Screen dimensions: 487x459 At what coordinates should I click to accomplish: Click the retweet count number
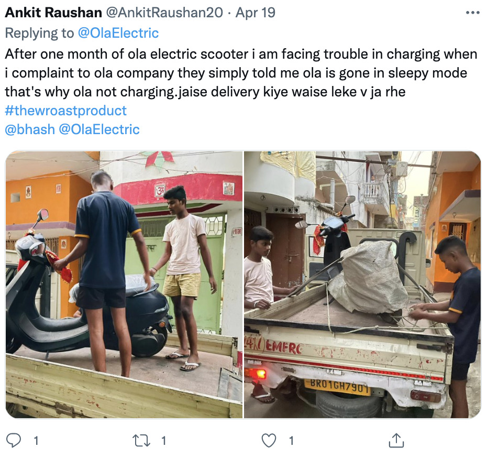tap(164, 441)
